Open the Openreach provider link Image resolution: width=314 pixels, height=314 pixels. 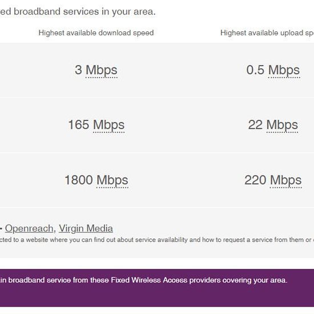pyautogui.click(x=29, y=228)
